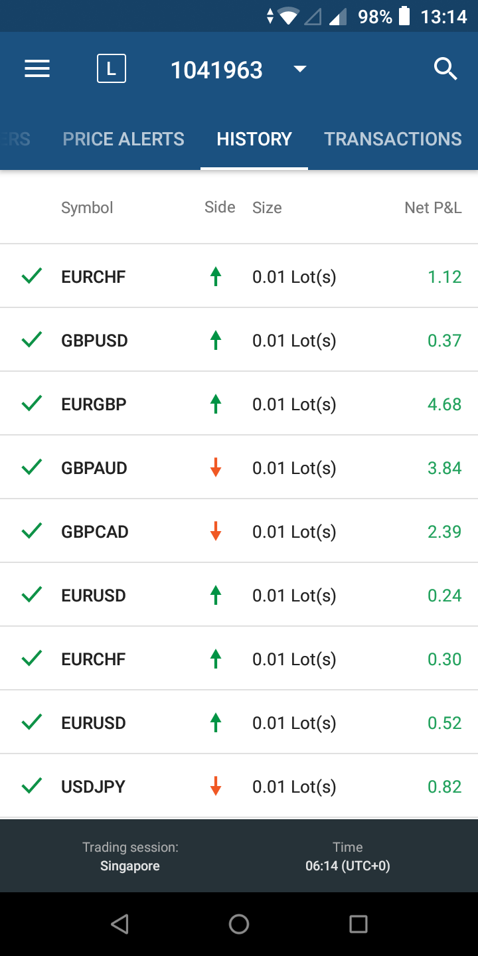This screenshot has height=956, width=478.
Task: Open account selector showing 1041963
Action: [217, 70]
